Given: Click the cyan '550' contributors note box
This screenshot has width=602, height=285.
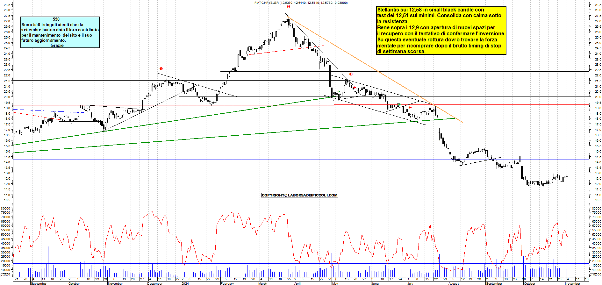Looking at the screenshot, I should (60, 32).
